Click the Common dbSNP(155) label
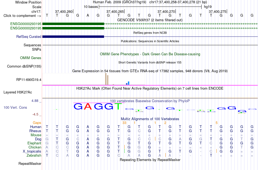 (24, 66)
